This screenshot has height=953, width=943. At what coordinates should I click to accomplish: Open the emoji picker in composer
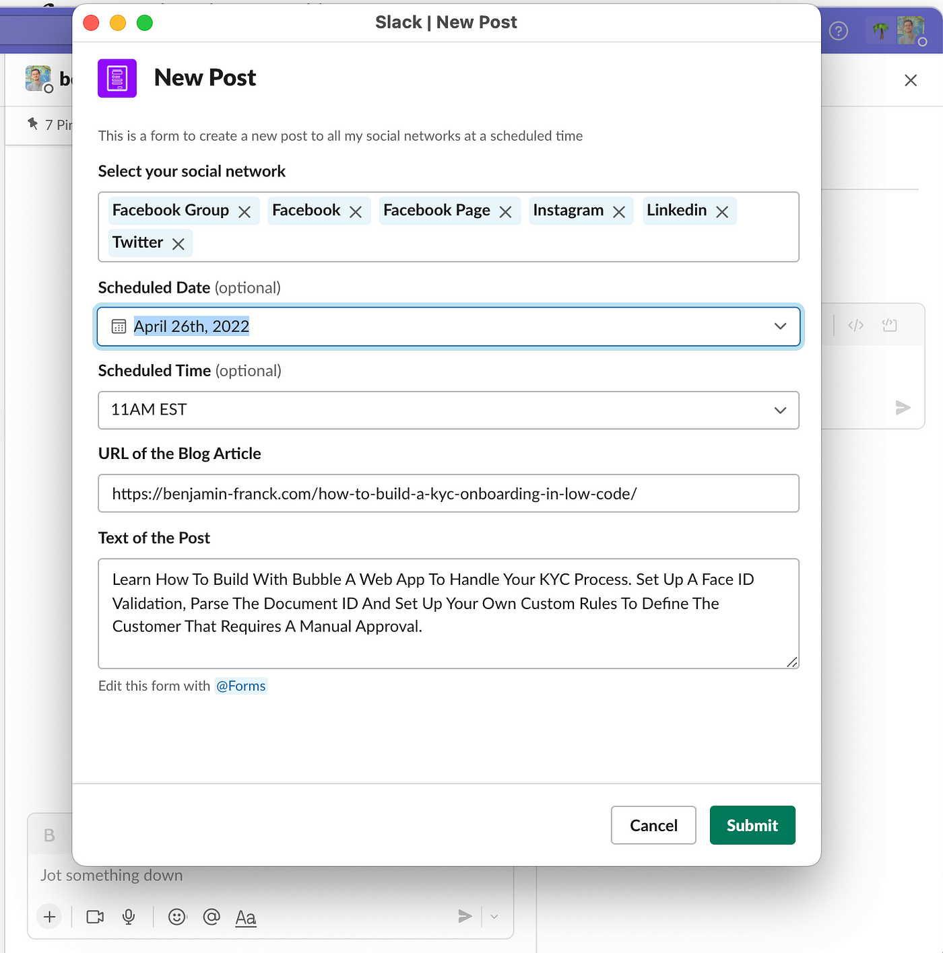coord(177,917)
